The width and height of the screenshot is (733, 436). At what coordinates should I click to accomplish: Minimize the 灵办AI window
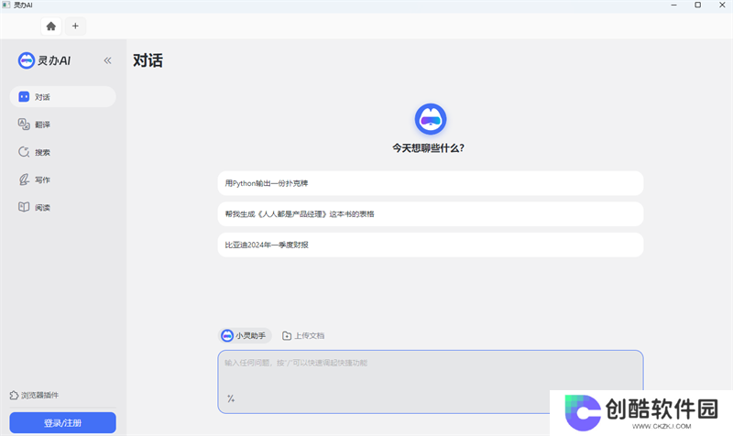tap(673, 5)
